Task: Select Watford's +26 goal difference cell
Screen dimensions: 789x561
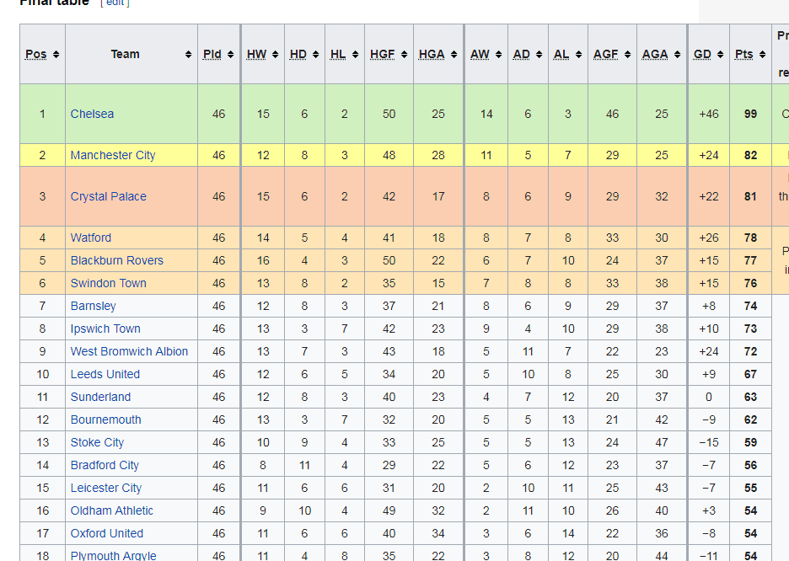Action: pyautogui.click(x=708, y=238)
